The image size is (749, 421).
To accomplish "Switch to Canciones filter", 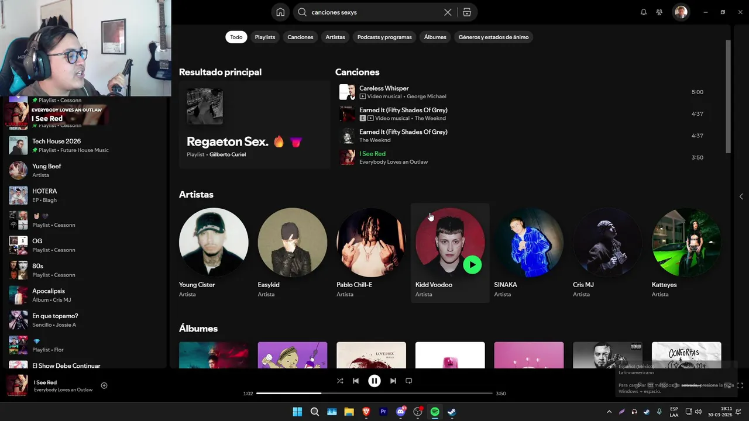I will coord(300,37).
